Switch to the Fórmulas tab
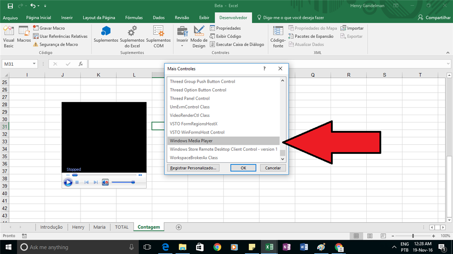Viewport: 453px width, 254px height. coord(134,18)
